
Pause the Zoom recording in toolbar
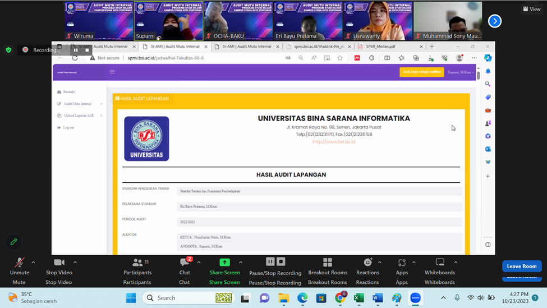270,261
